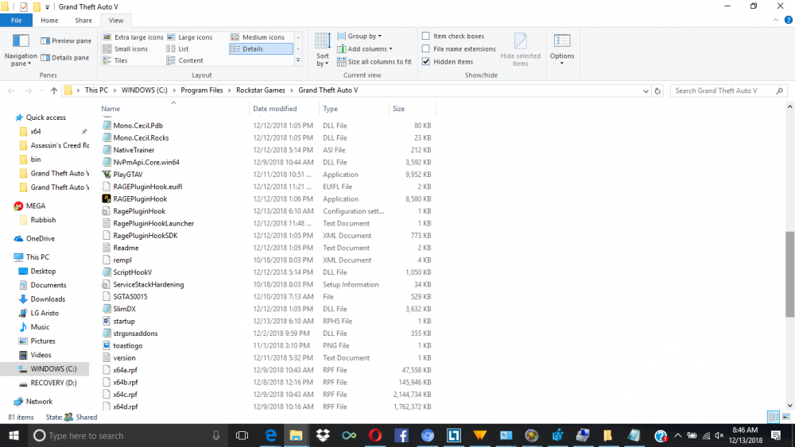Click the scroll down arrow of file list

click(x=789, y=406)
